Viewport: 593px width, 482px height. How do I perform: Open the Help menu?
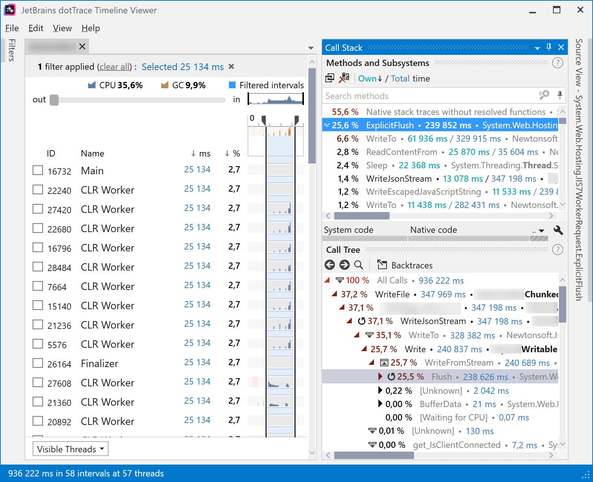[91, 28]
